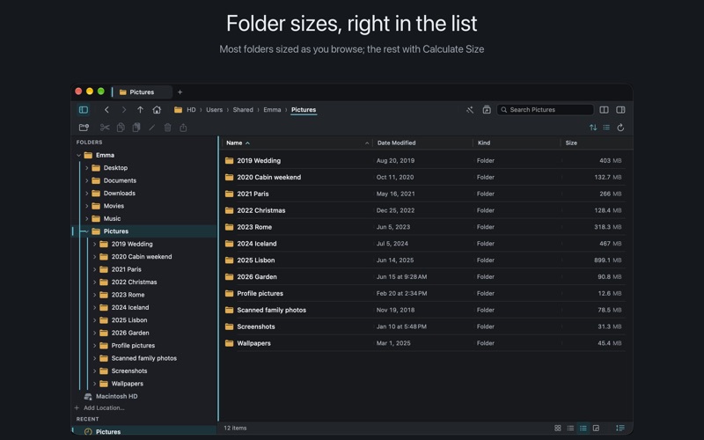Expand 2025 Lisbon in the sidebar tree
Viewport: 704px width, 440px height.
95,320
